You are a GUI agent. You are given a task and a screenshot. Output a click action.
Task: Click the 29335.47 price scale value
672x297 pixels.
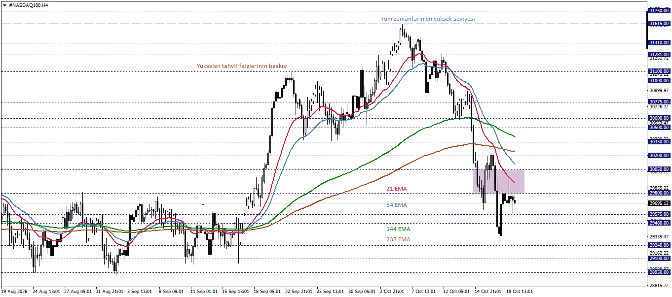(659, 237)
